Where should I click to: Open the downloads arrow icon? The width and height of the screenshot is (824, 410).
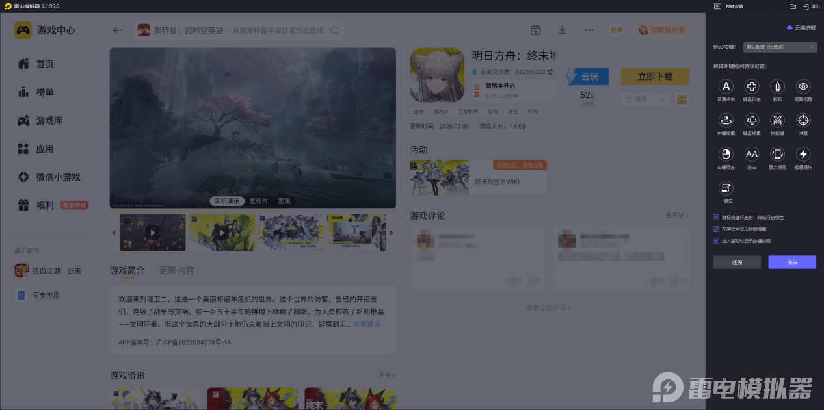pos(562,30)
